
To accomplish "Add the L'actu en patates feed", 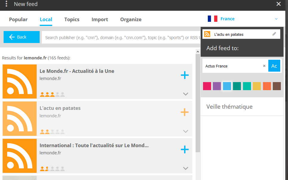I will click(185, 112).
